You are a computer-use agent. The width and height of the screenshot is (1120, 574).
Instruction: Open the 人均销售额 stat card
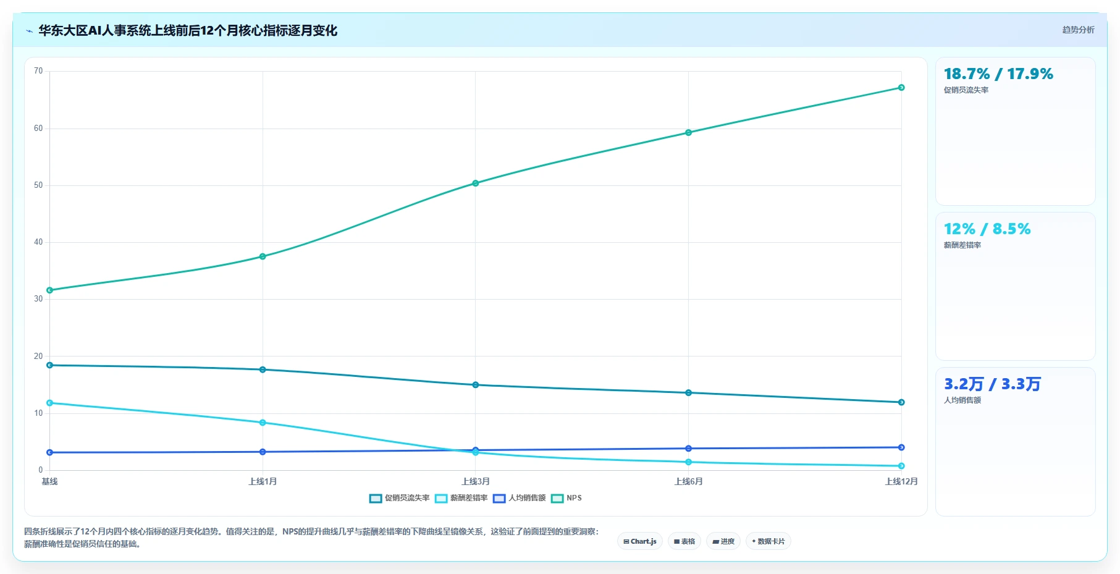[1015, 441]
